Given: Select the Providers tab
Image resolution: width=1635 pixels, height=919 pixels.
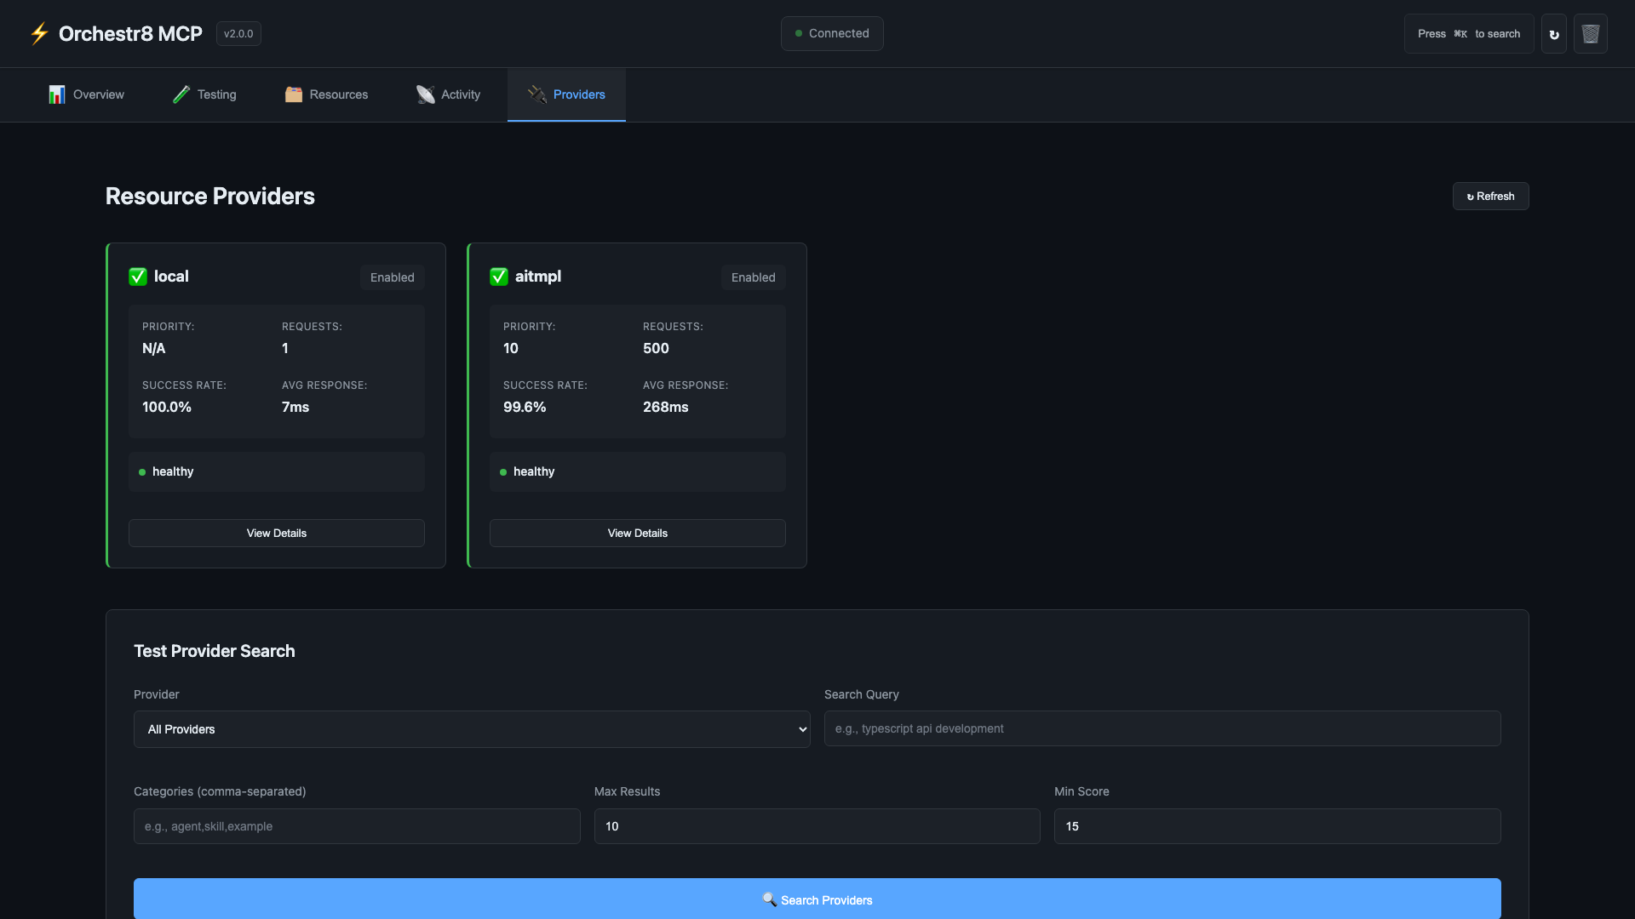Looking at the screenshot, I should (x=566, y=94).
